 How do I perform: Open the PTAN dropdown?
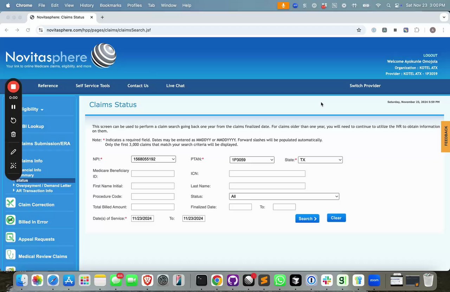[x=252, y=160]
